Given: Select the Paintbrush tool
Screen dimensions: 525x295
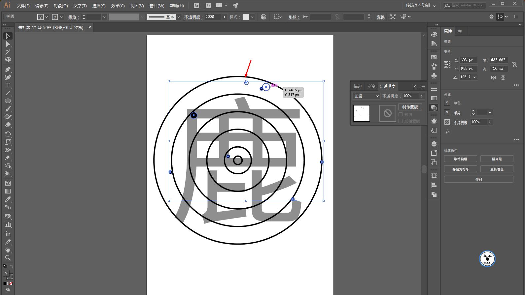Looking at the screenshot, I should click(8, 109).
